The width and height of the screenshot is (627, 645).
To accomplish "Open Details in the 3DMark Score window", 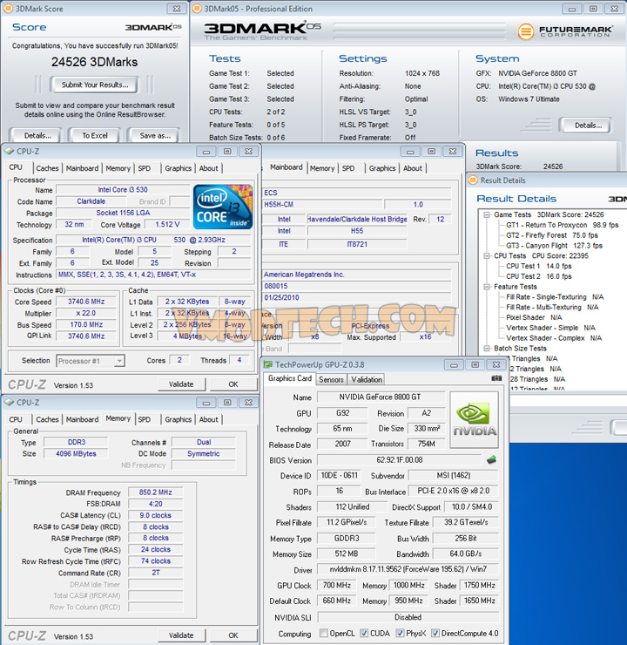I will [x=37, y=135].
